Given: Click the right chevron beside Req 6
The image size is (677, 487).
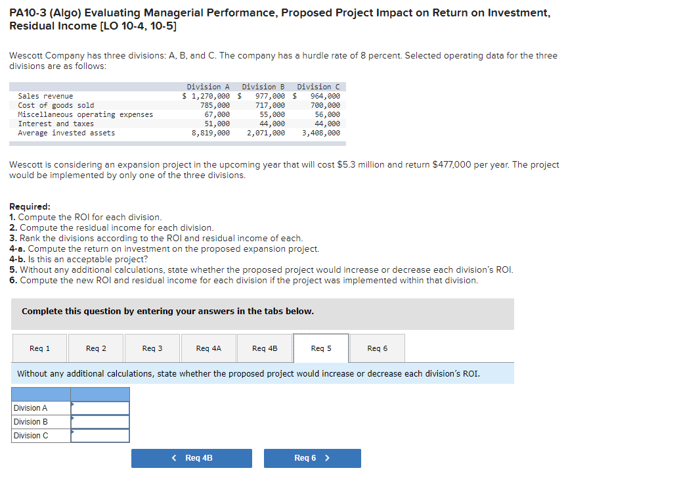Looking at the screenshot, I should click(327, 458).
